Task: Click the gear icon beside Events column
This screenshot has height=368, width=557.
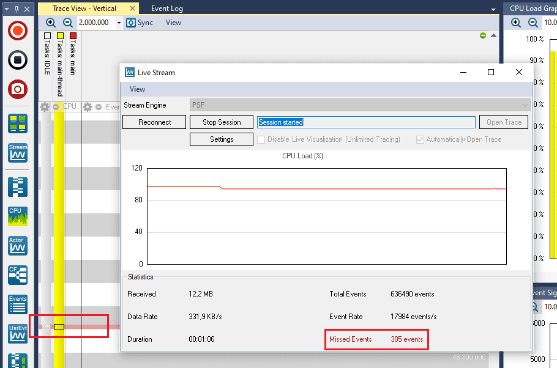Action: pyautogui.click(x=88, y=107)
